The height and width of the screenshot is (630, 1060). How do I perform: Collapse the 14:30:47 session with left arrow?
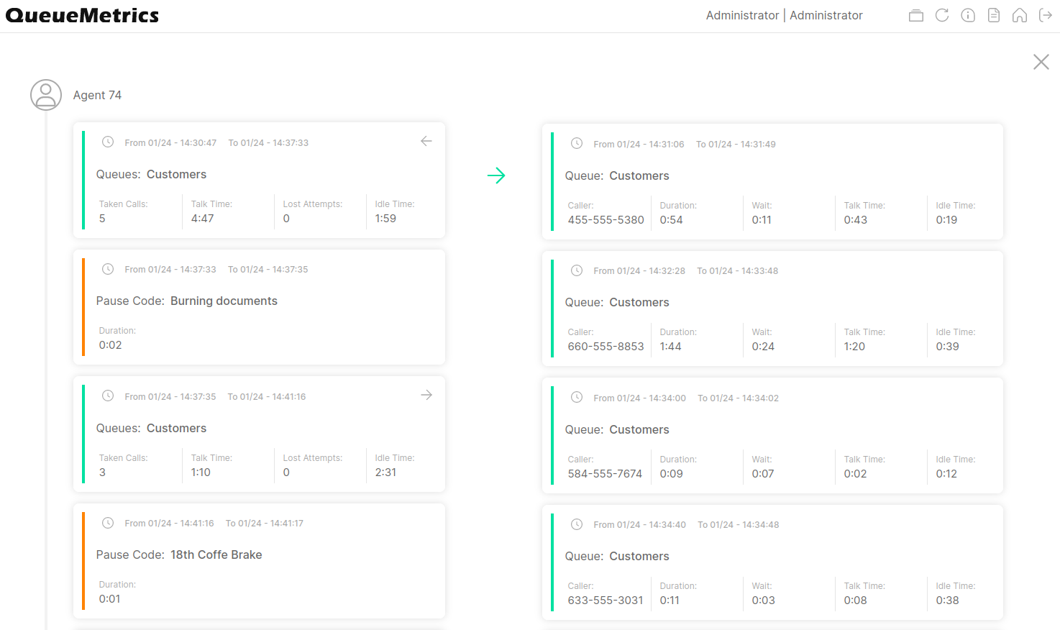pos(426,142)
